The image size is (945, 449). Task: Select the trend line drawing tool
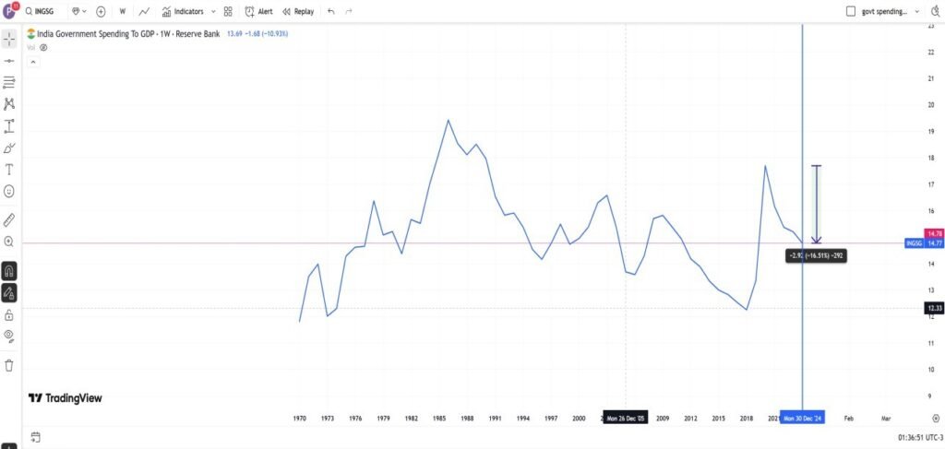9,61
